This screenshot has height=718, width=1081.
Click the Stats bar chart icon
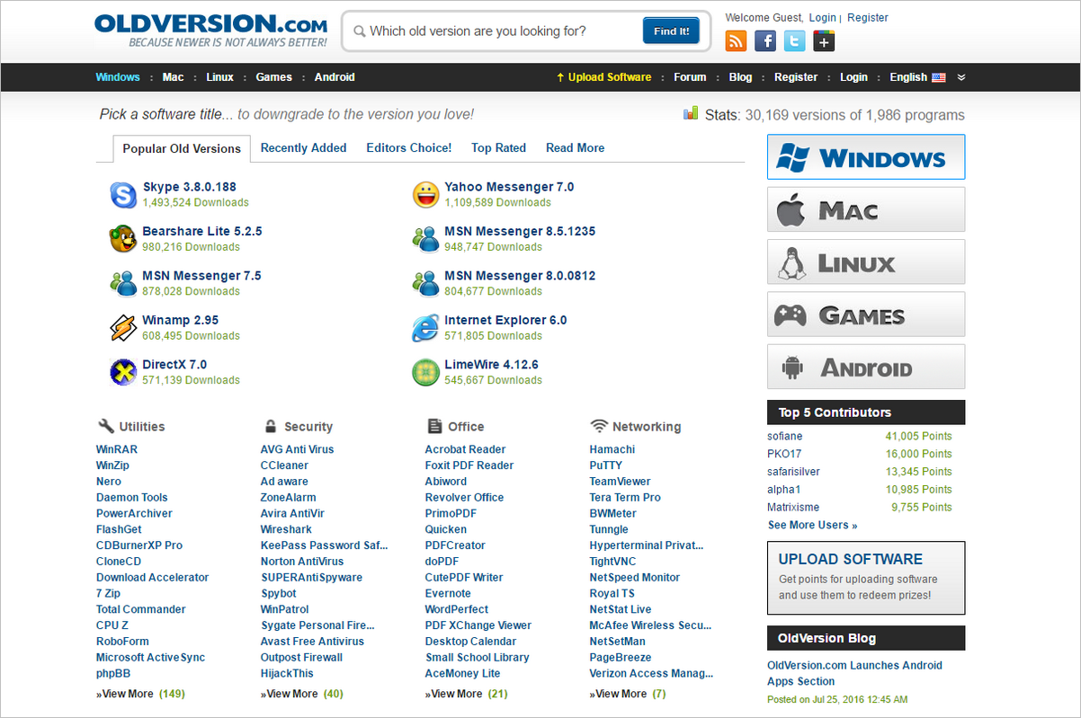[691, 113]
